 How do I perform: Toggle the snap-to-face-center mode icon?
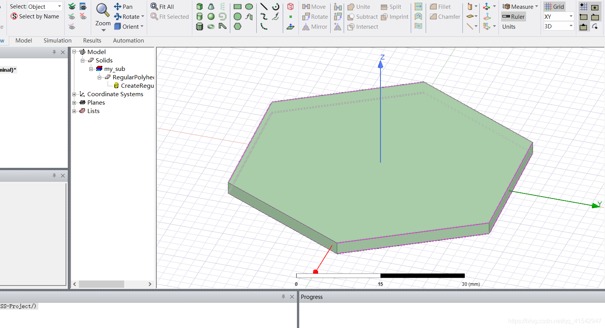click(595, 7)
